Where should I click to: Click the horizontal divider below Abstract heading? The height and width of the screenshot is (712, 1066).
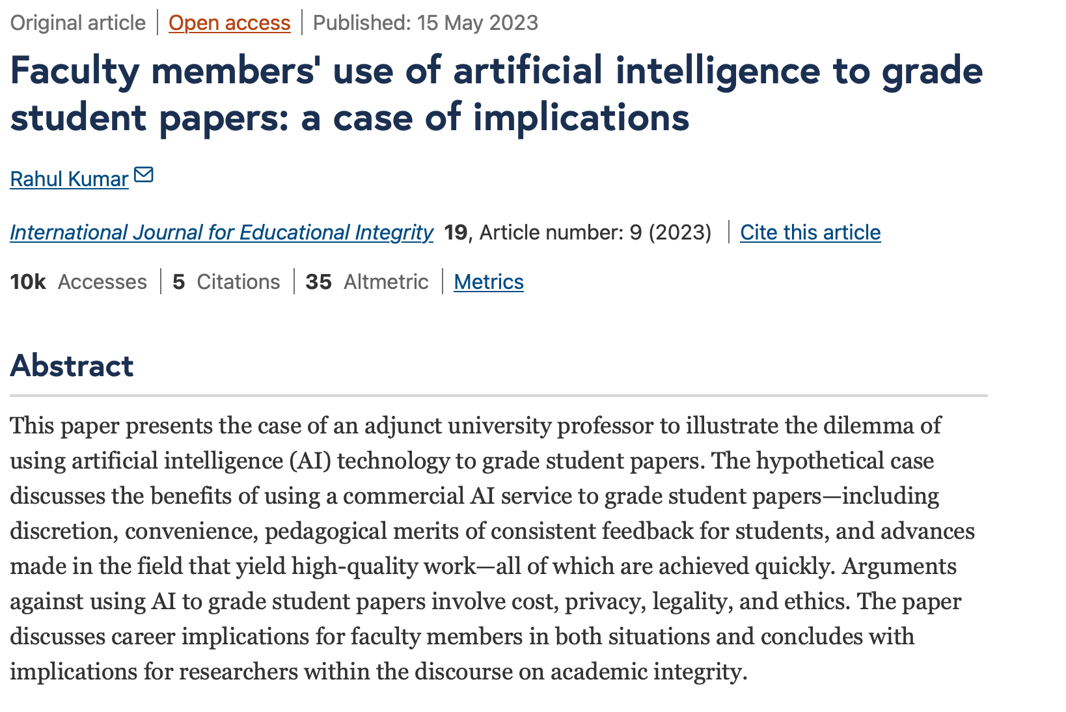pyautogui.click(x=499, y=395)
